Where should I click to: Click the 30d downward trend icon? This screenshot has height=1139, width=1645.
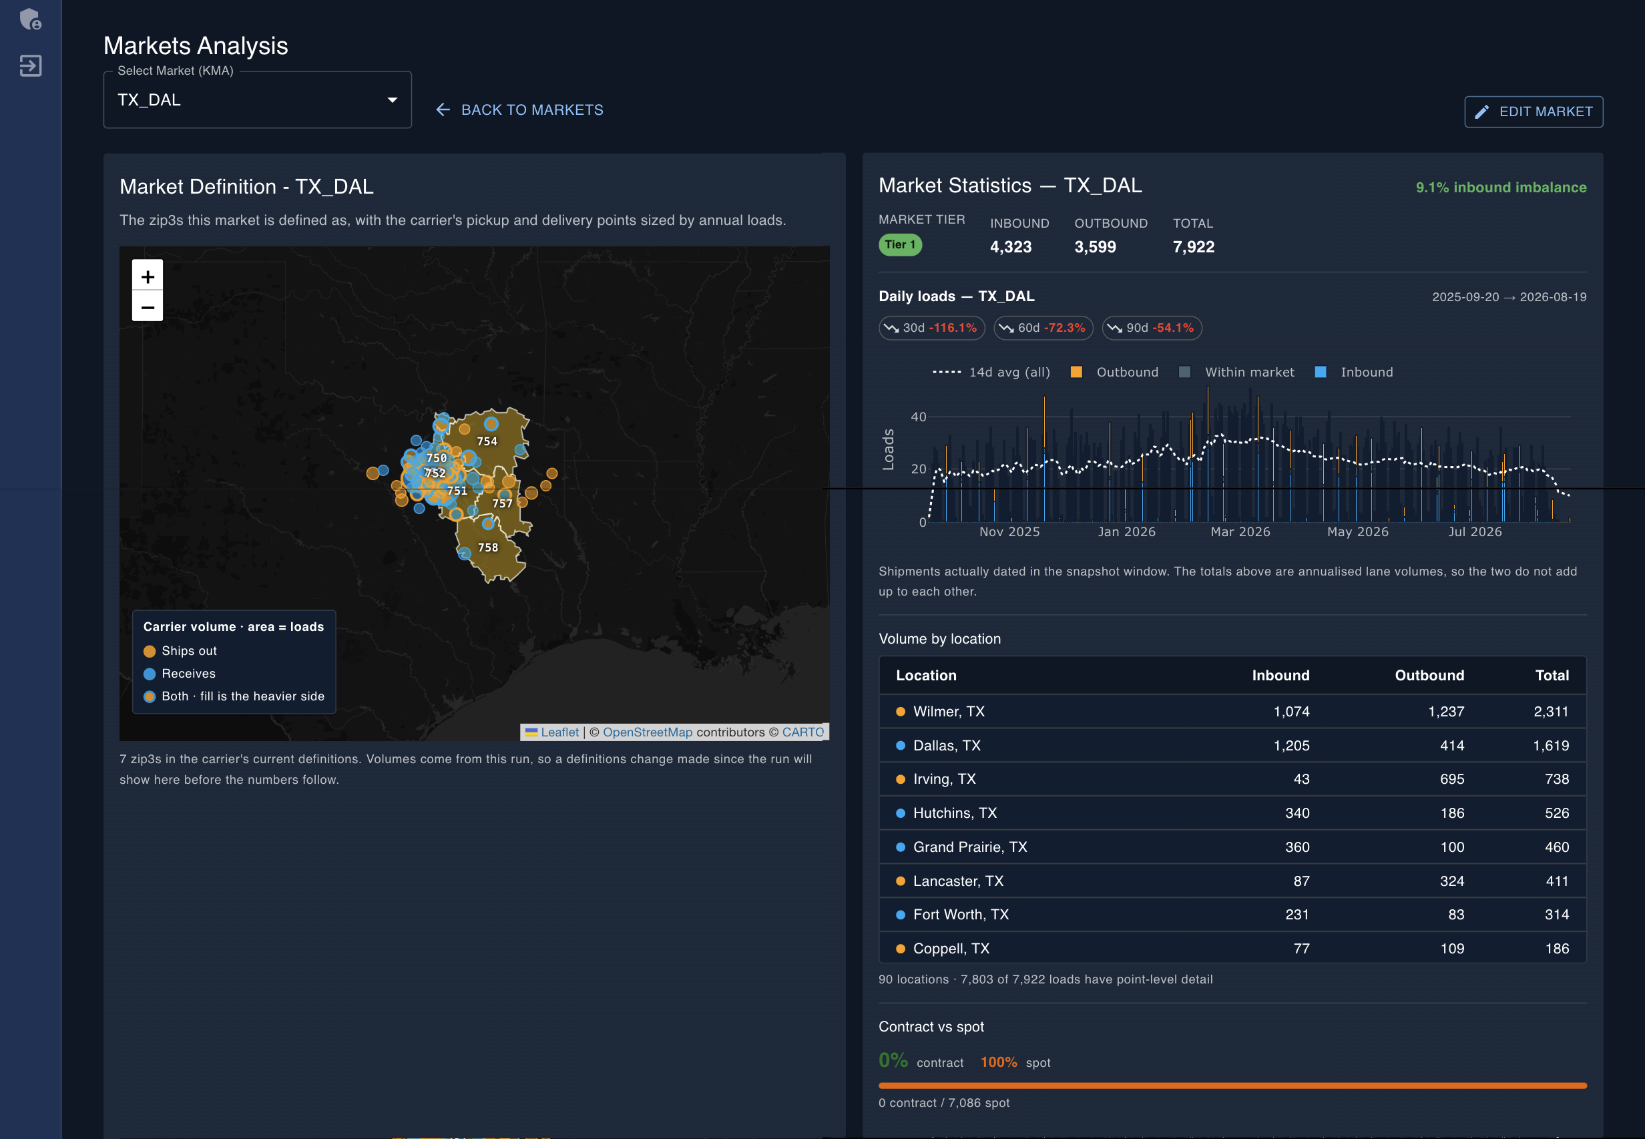pyautogui.click(x=891, y=328)
